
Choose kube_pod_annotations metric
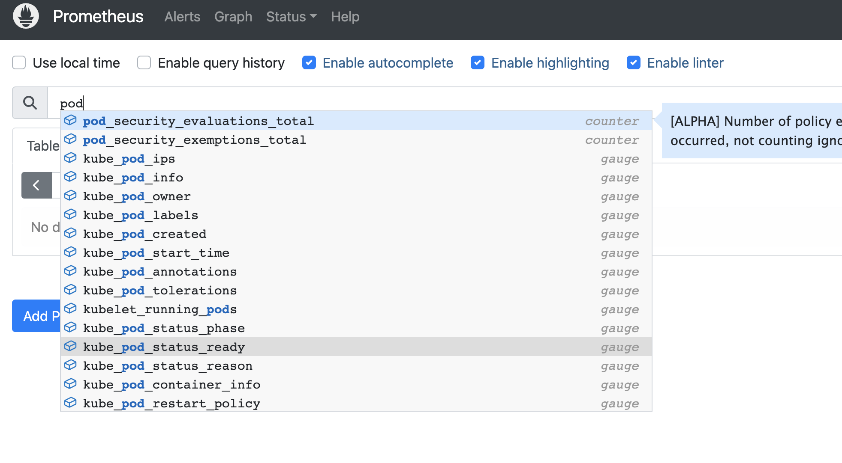tap(356, 271)
